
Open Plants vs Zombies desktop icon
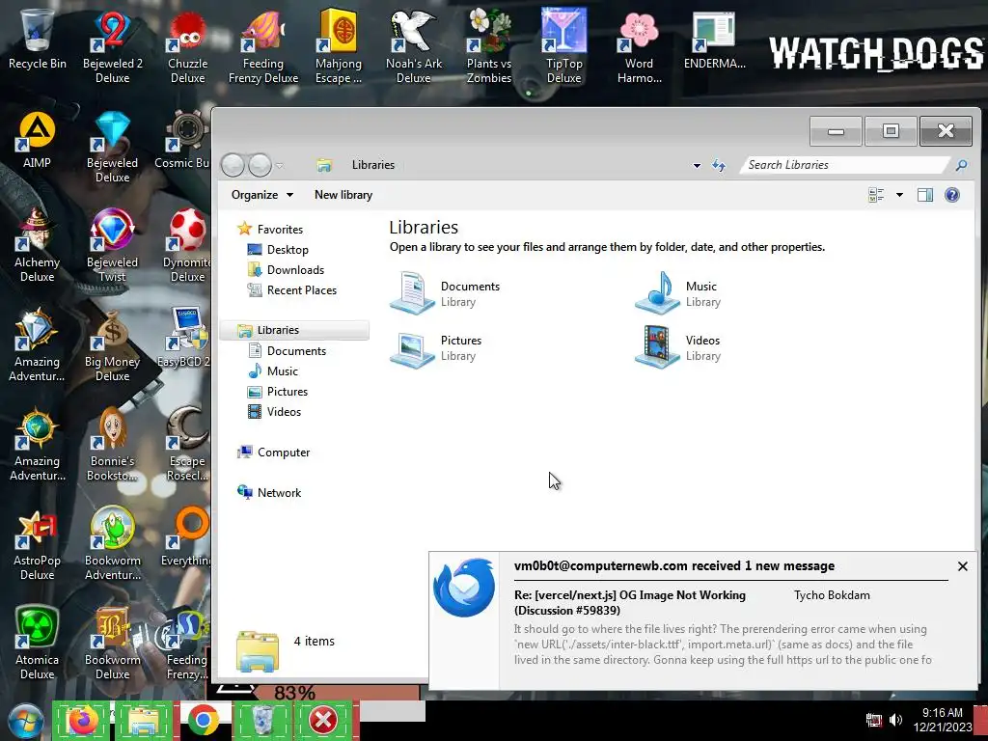click(489, 46)
